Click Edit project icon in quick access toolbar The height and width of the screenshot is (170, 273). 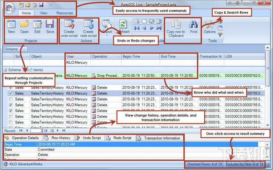35,5
